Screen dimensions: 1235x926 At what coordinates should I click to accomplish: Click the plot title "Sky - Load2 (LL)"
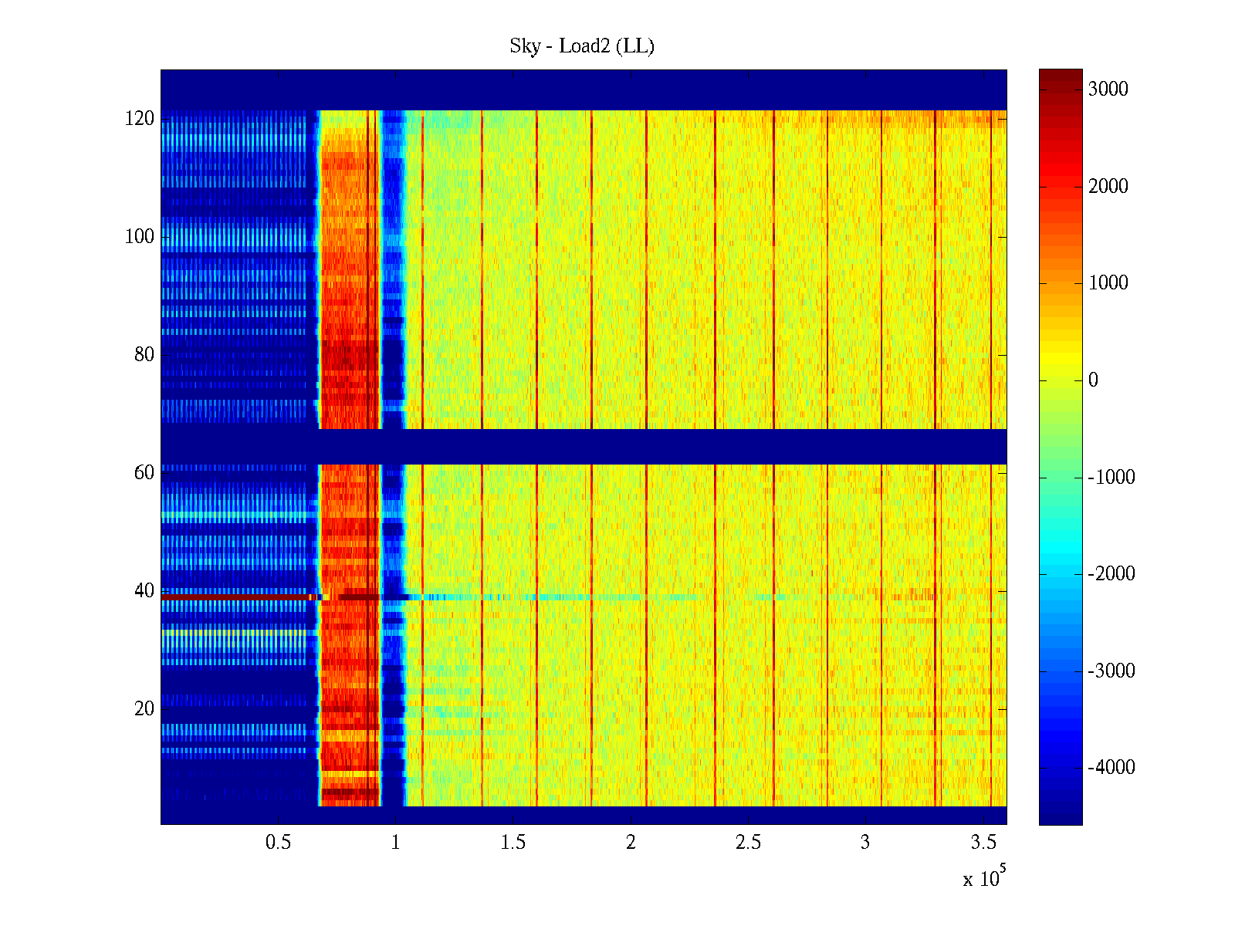[x=581, y=46]
